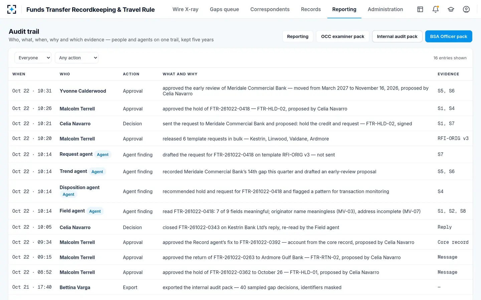Click evidence S1, S2, S8

(x=452, y=211)
